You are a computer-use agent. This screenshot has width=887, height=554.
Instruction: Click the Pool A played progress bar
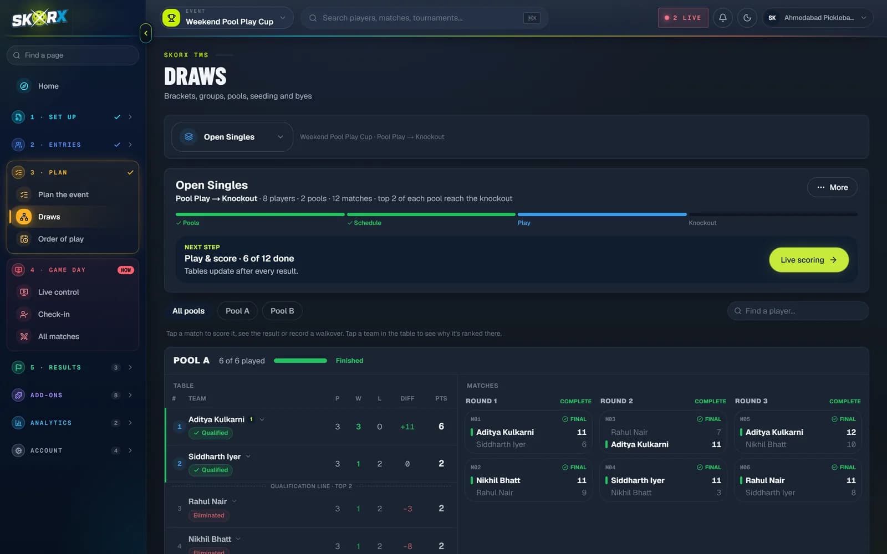click(x=300, y=361)
